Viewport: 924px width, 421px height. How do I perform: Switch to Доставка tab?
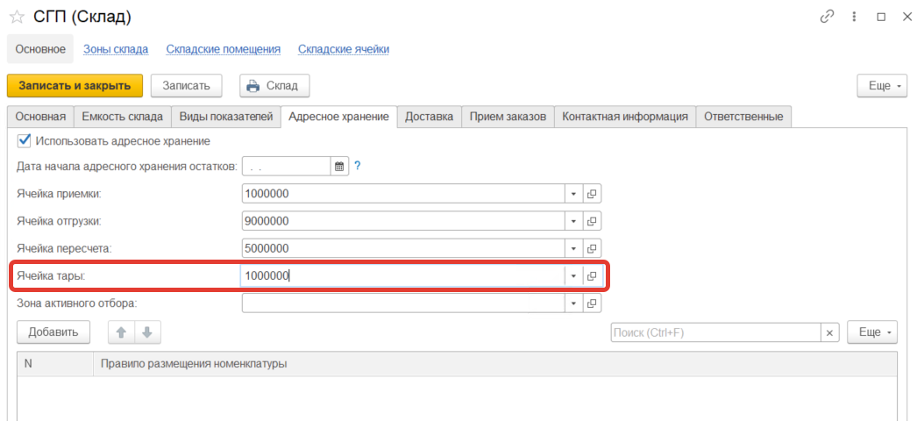[429, 117]
